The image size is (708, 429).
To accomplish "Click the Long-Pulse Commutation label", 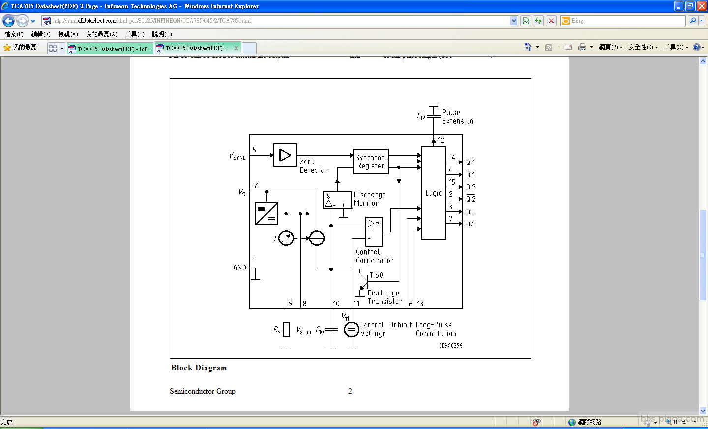I will (x=436, y=329).
